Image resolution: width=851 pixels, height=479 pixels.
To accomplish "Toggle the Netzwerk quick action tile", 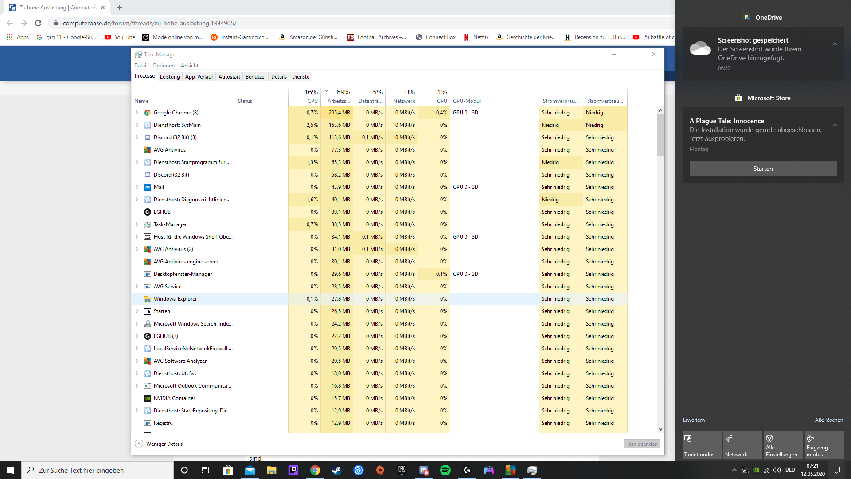I will [742, 445].
